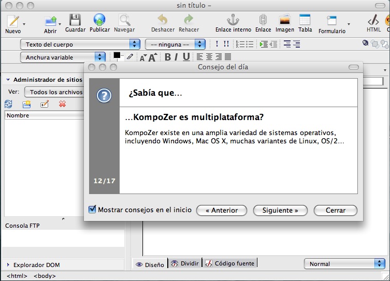Expand Explorador DOM panel
The height and width of the screenshot is (281, 390).
[8, 265]
